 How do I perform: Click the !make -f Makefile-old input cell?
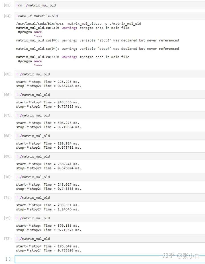click(x=110, y=16)
